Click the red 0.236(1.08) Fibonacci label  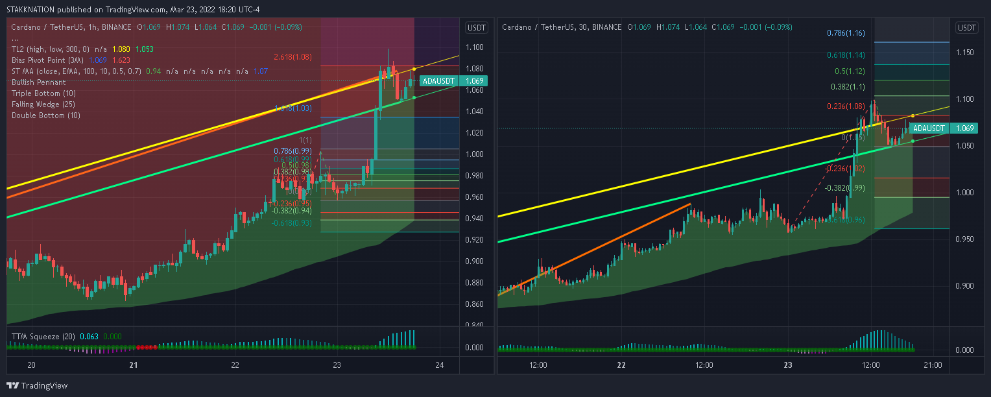click(x=846, y=106)
